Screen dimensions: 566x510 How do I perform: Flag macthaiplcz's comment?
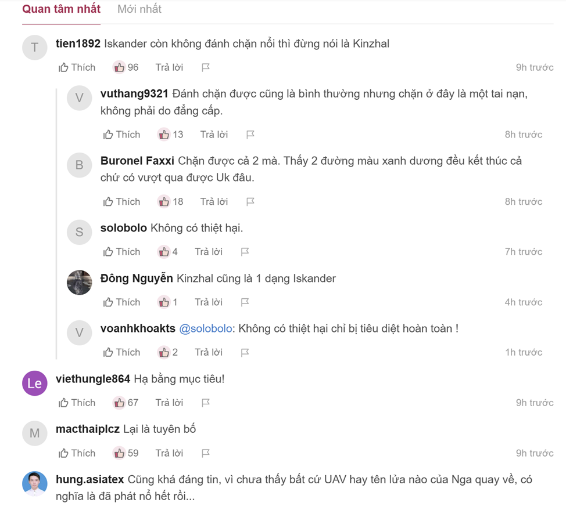[x=205, y=453]
